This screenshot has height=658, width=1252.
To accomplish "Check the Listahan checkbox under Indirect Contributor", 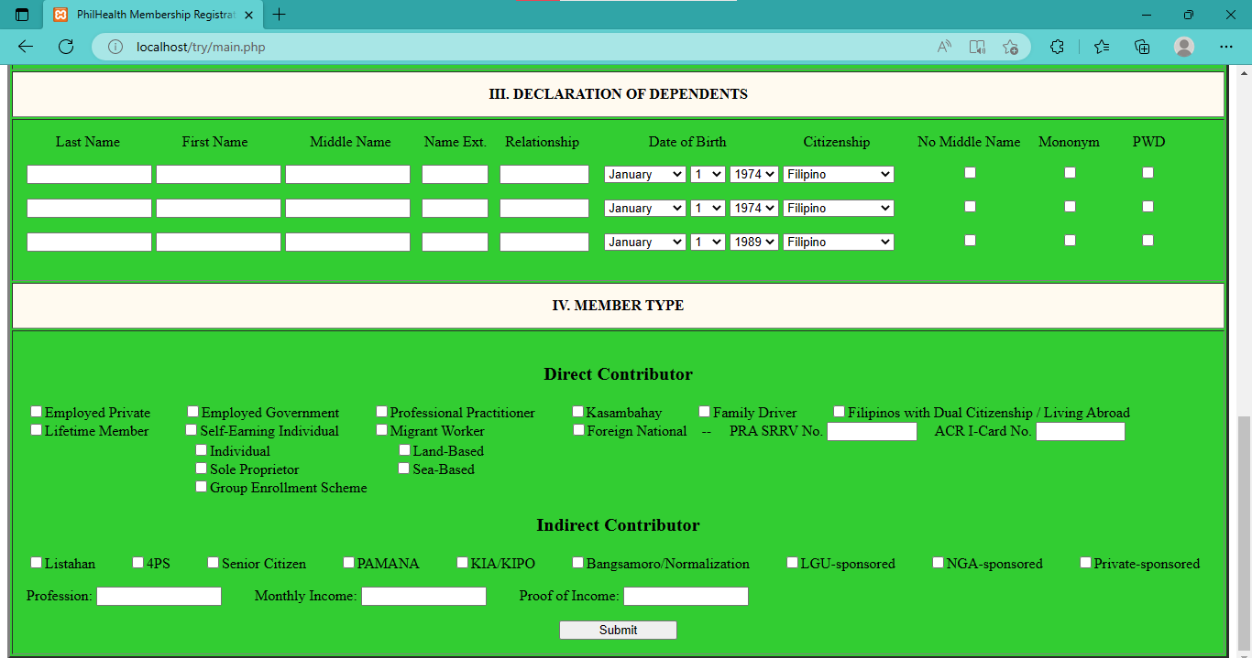I will point(36,562).
